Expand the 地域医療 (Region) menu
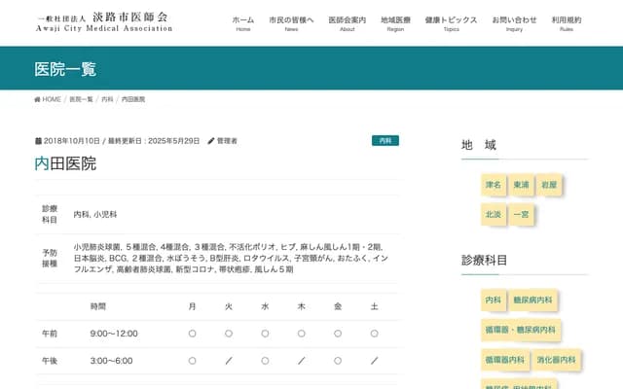Image resolution: width=623 pixels, height=389 pixels. [395, 23]
